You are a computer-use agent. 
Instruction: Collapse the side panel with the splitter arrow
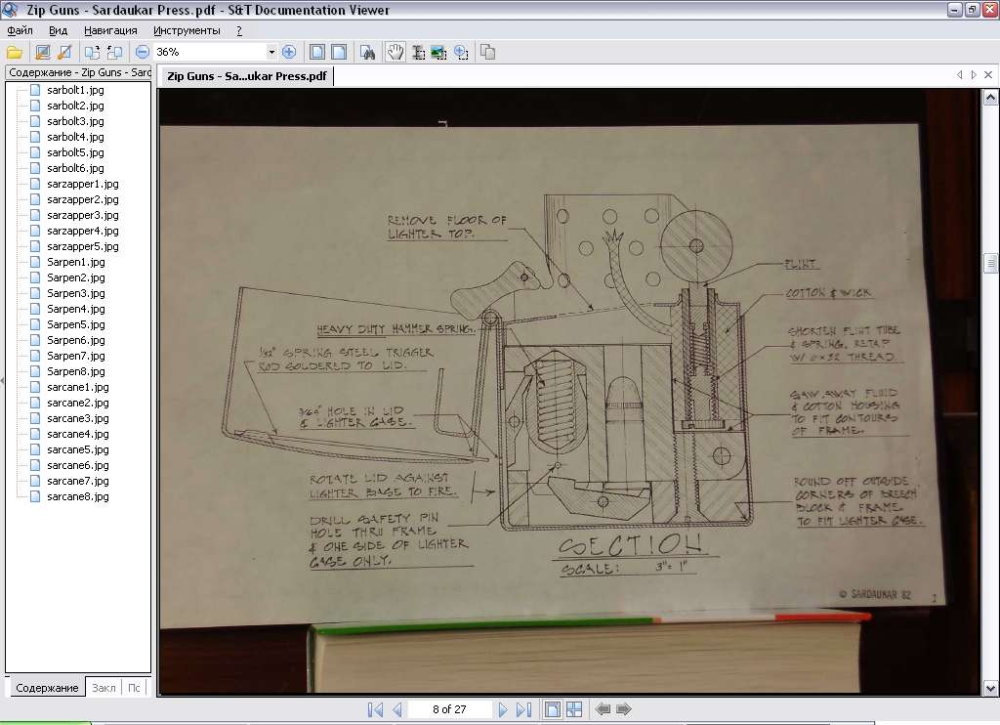(x=2, y=381)
